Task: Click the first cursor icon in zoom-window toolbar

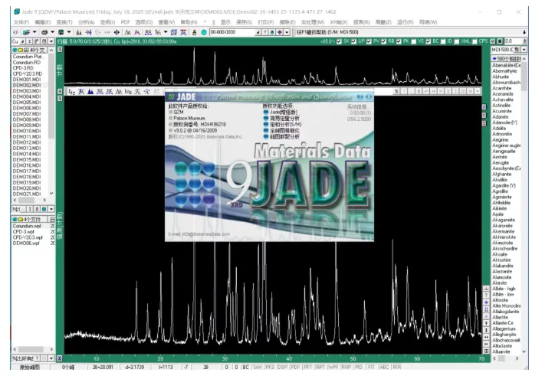Action: 72,91
